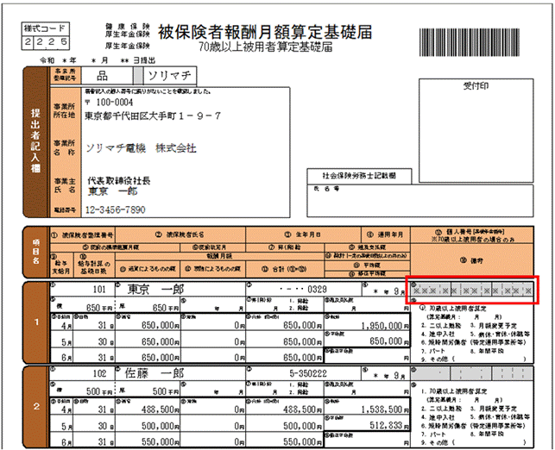Screen dimensions: 555x450
Task: Click the brown 提出者記入欄 section label
Action: [35, 141]
